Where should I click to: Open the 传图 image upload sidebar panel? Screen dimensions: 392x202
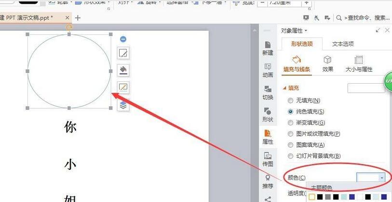tap(268, 159)
